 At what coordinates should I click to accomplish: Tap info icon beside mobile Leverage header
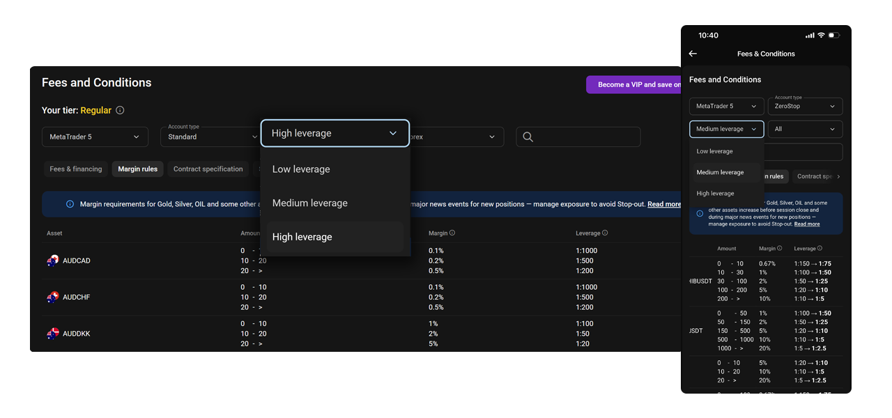[x=820, y=248]
